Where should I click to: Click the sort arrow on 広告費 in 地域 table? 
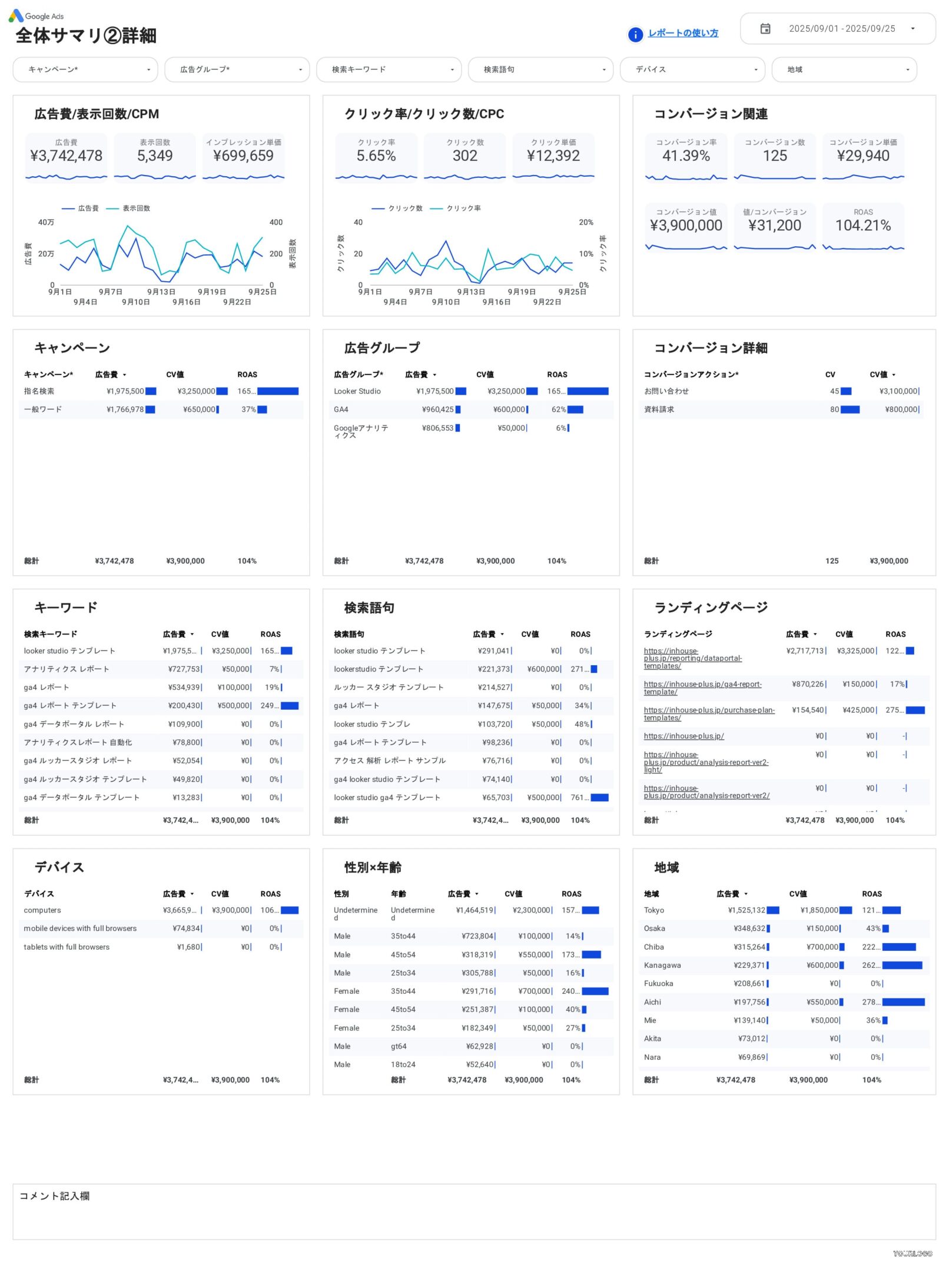(x=746, y=894)
